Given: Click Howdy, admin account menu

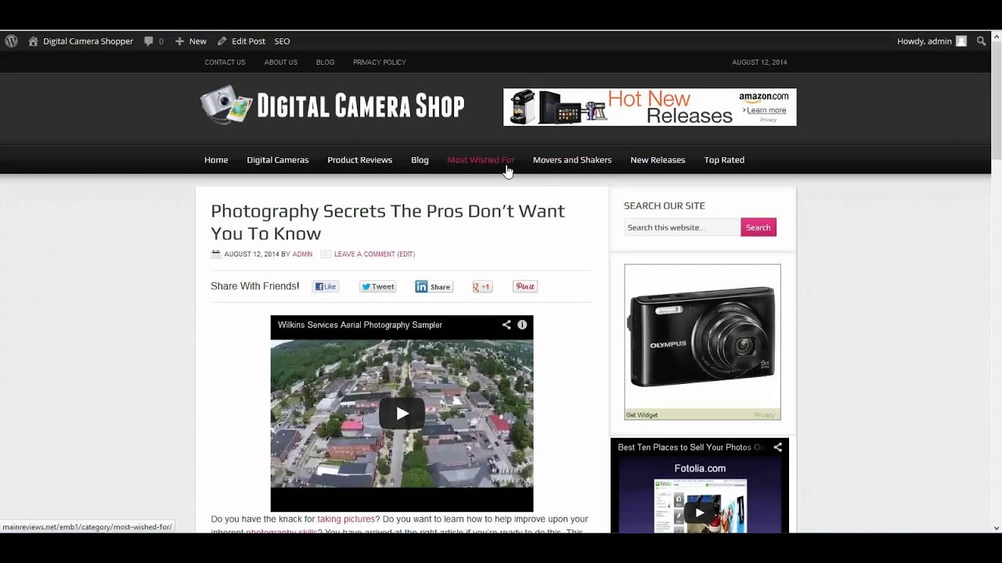Looking at the screenshot, I should click(x=932, y=41).
